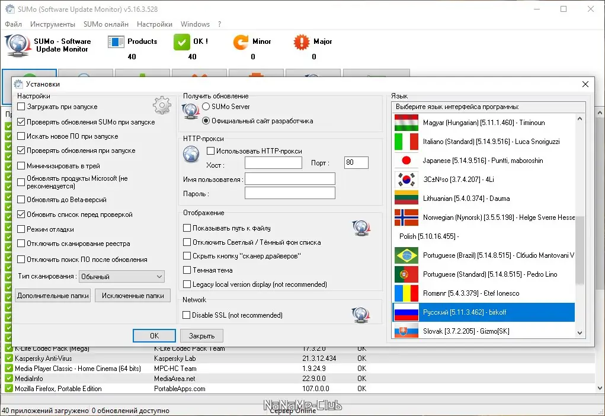
Task: Click the Пароль input field
Action: [x=290, y=193]
